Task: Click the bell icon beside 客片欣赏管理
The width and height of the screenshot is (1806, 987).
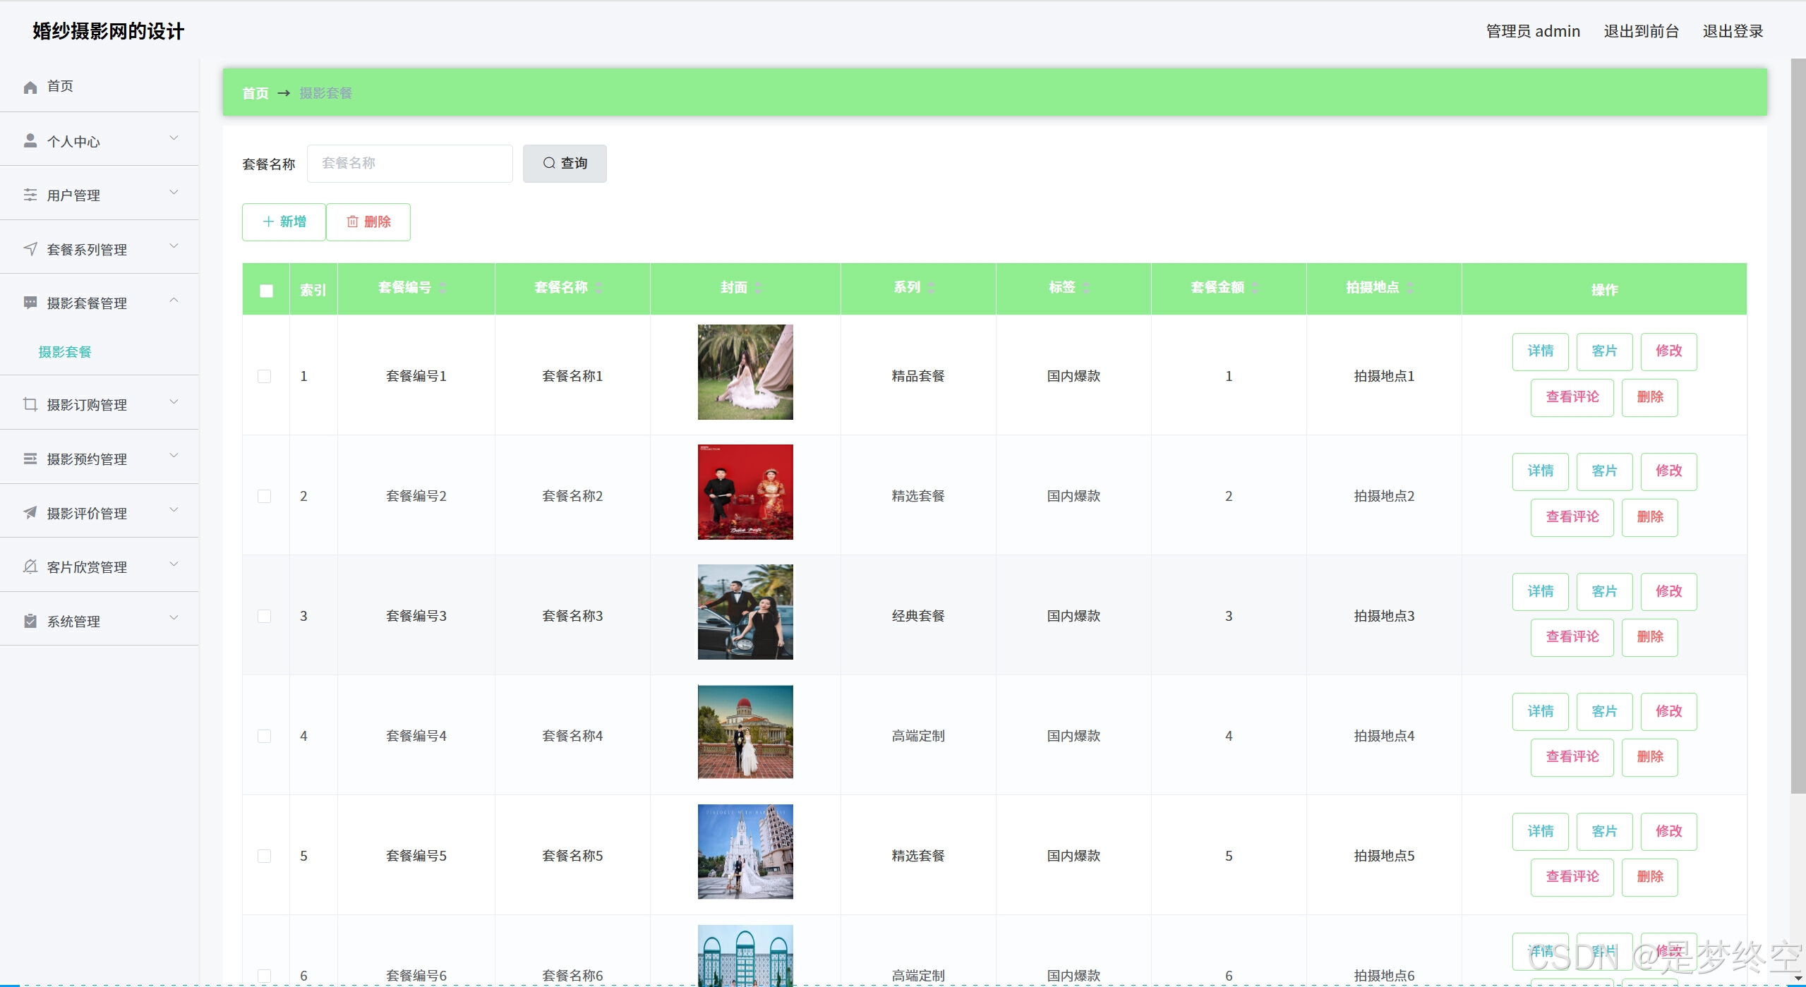Action: pyautogui.click(x=30, y=567)
